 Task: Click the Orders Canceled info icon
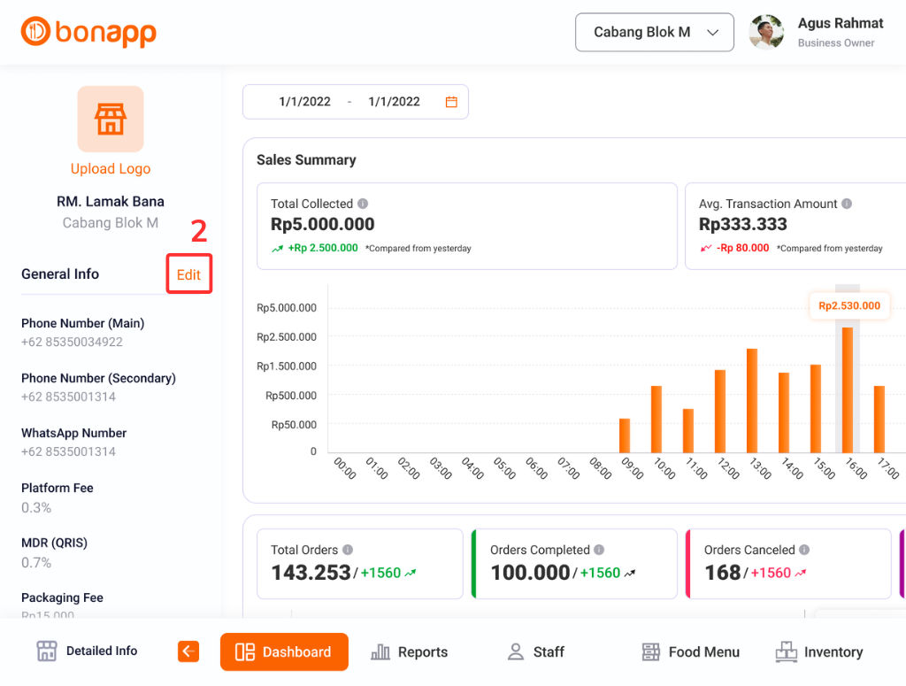(804, 550)
